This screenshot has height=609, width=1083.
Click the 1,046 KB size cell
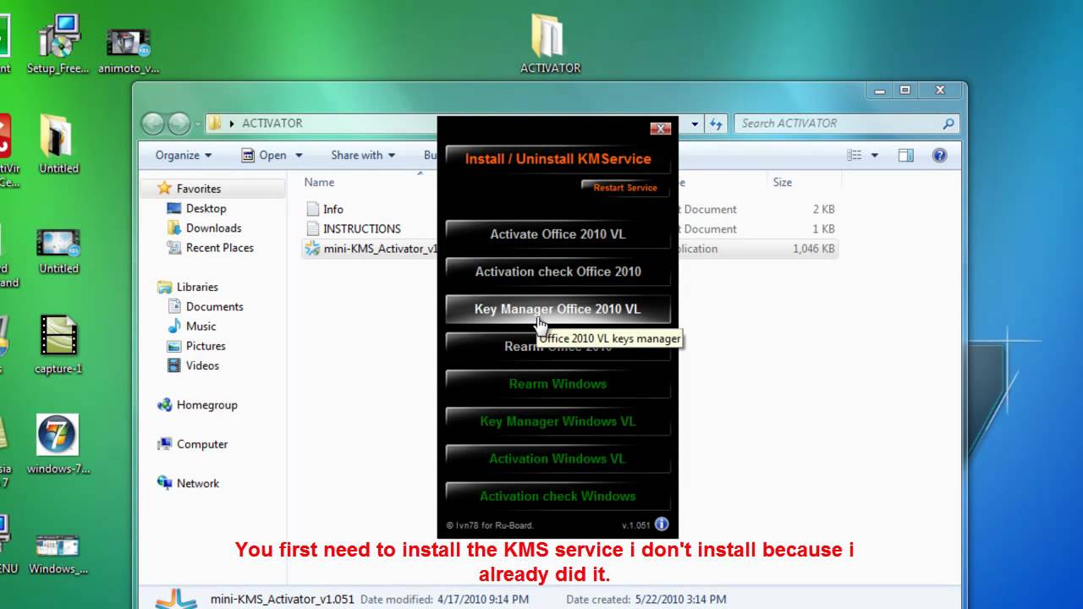pos(814,249)
